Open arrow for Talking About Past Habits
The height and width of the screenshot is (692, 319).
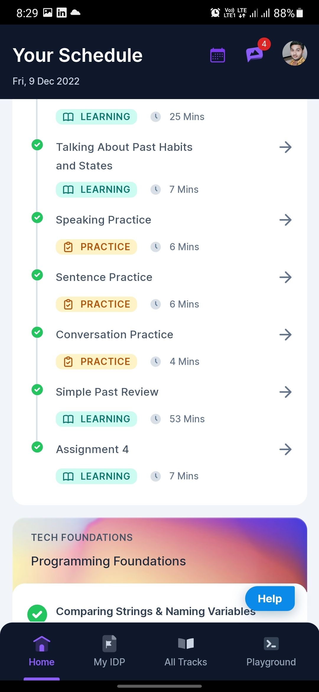tap(286, 147)
